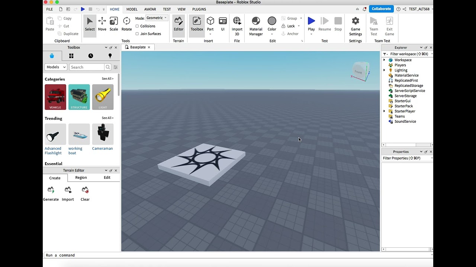Click the Toolbox search field
476x267 pixels.
pyautogui.click(x=87, y=67)
